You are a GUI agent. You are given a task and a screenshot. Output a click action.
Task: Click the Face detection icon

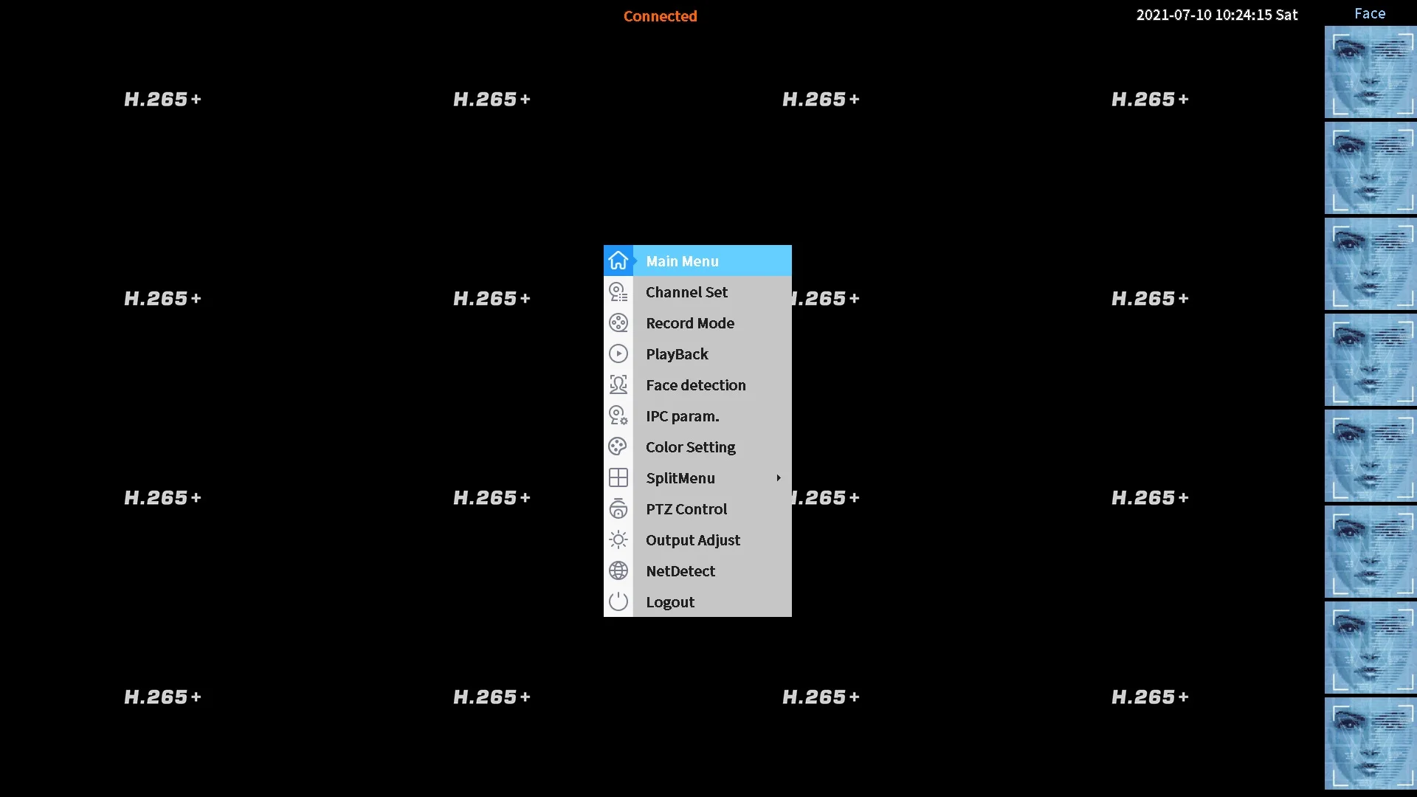[x=619, y=384]
